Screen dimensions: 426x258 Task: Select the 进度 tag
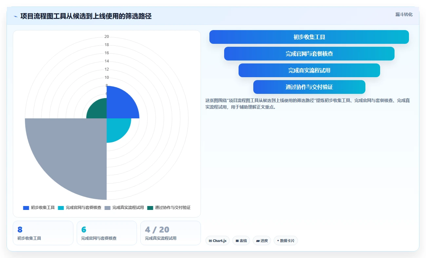coord(262,241)
